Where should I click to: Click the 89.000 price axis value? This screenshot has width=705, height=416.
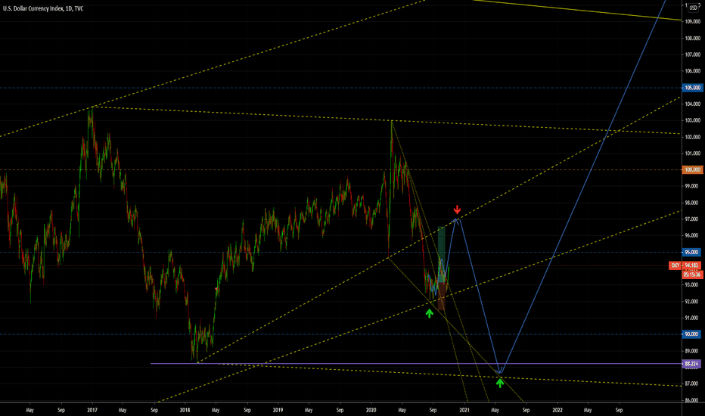tap(692, 351)
